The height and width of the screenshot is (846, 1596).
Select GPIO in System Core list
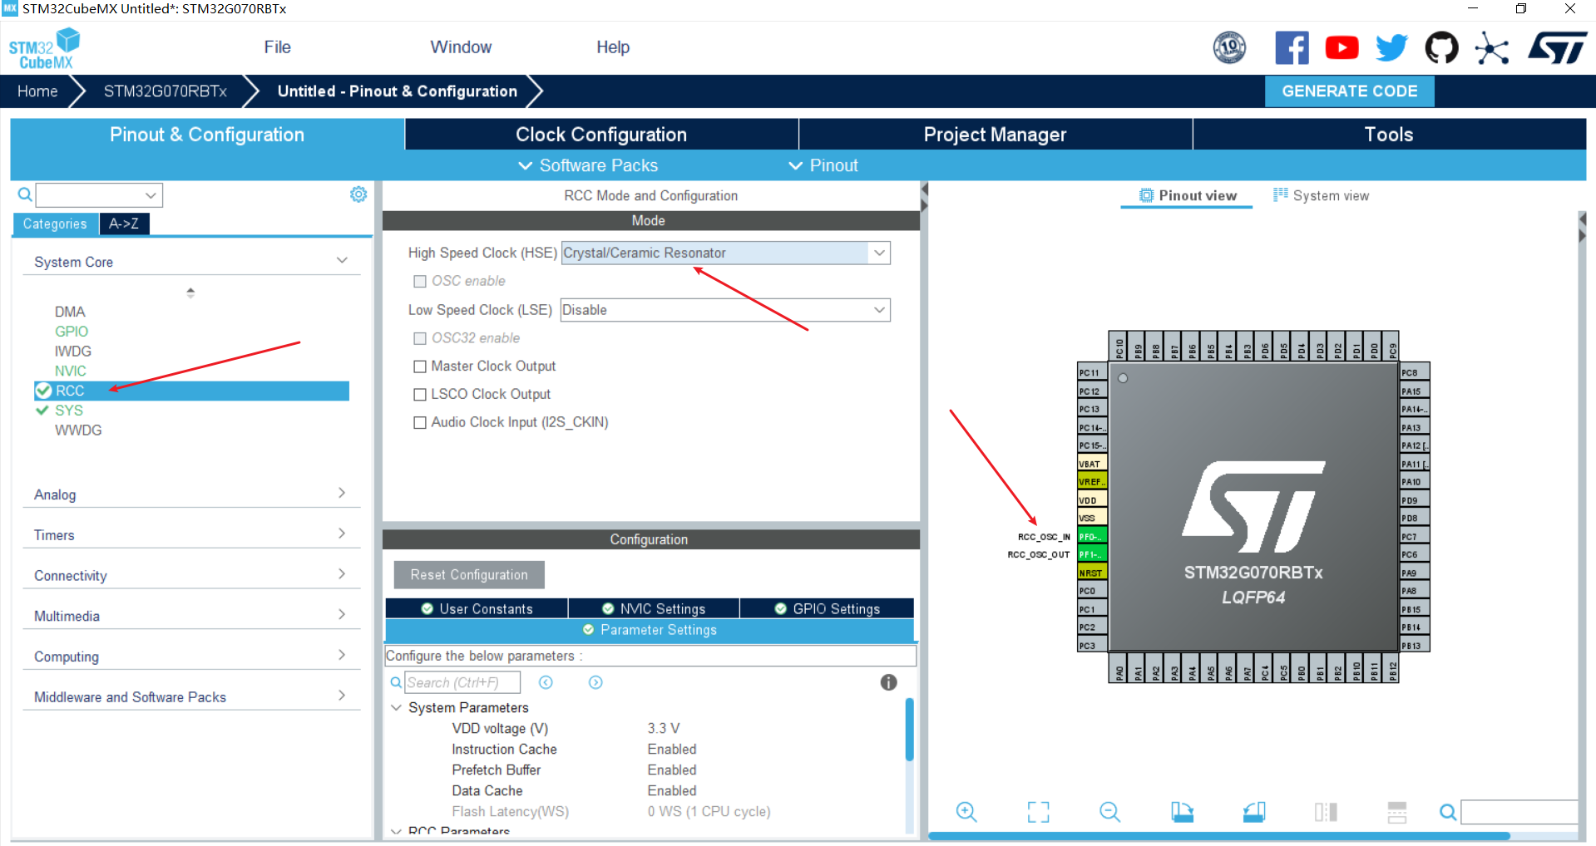coord(72,332)
